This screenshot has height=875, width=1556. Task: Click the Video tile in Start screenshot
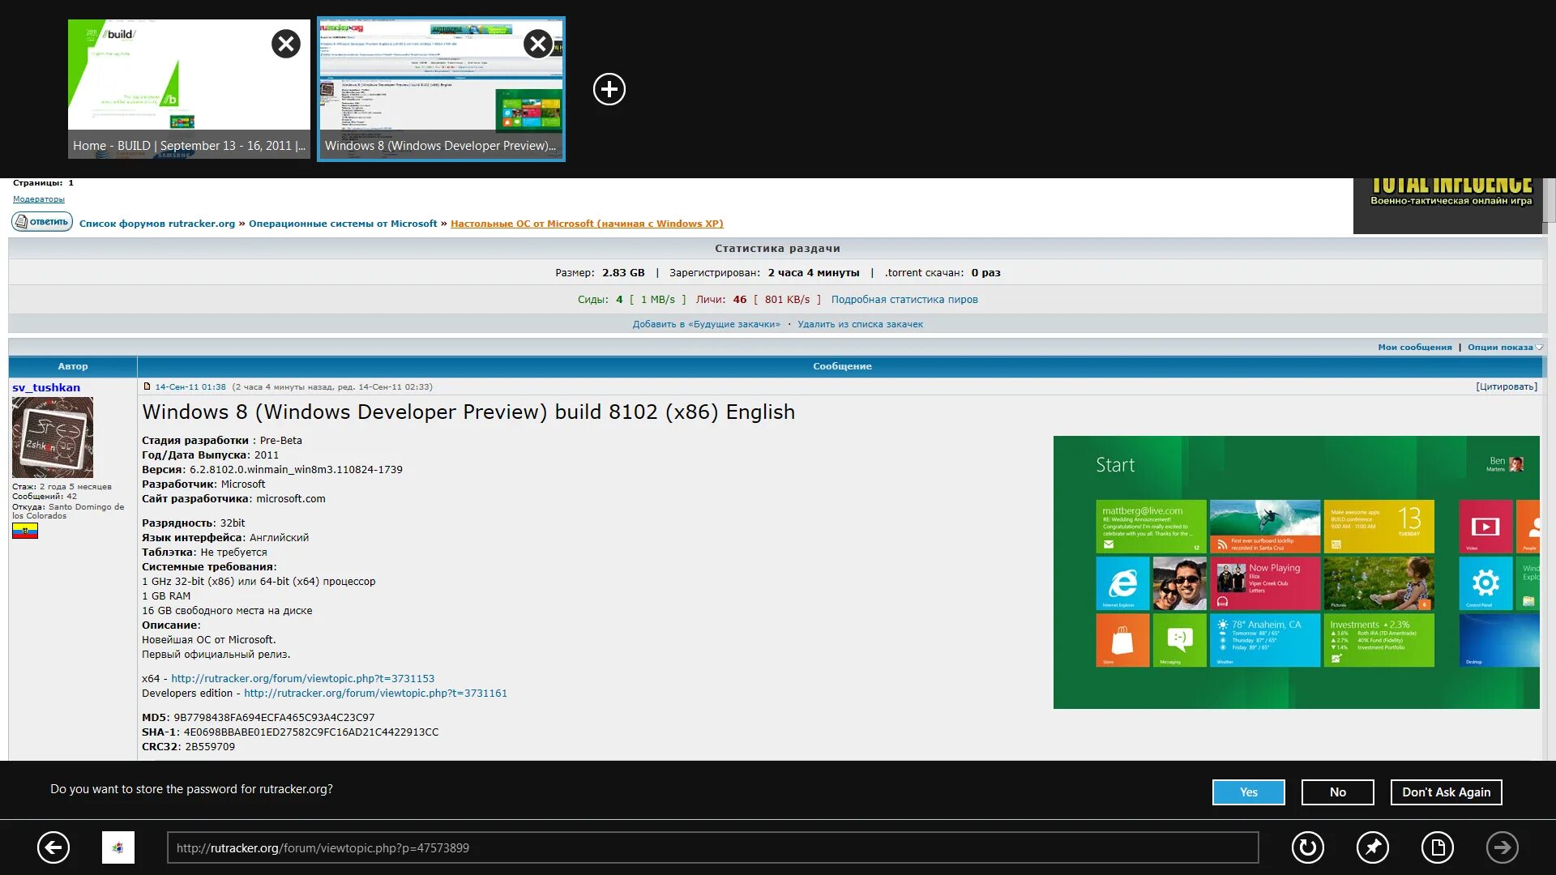(x=1485, y=527)
